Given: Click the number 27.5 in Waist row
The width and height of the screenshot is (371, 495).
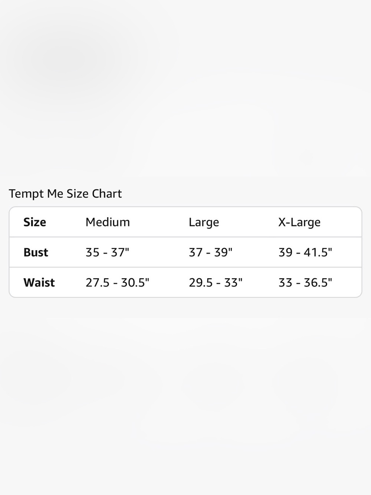Looking at the screenshot, I should point(98,283).
